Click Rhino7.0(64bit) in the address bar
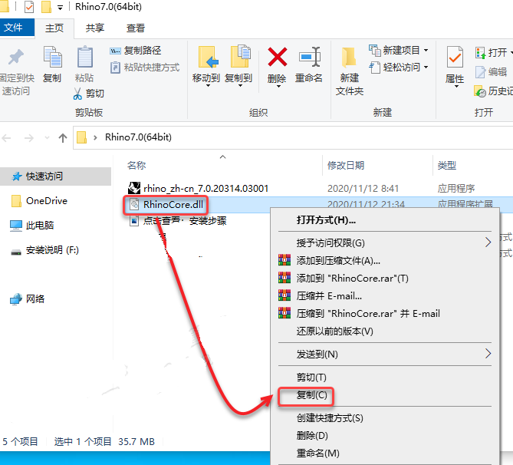Viewport: 513px width, 465px height. (138, 137)
